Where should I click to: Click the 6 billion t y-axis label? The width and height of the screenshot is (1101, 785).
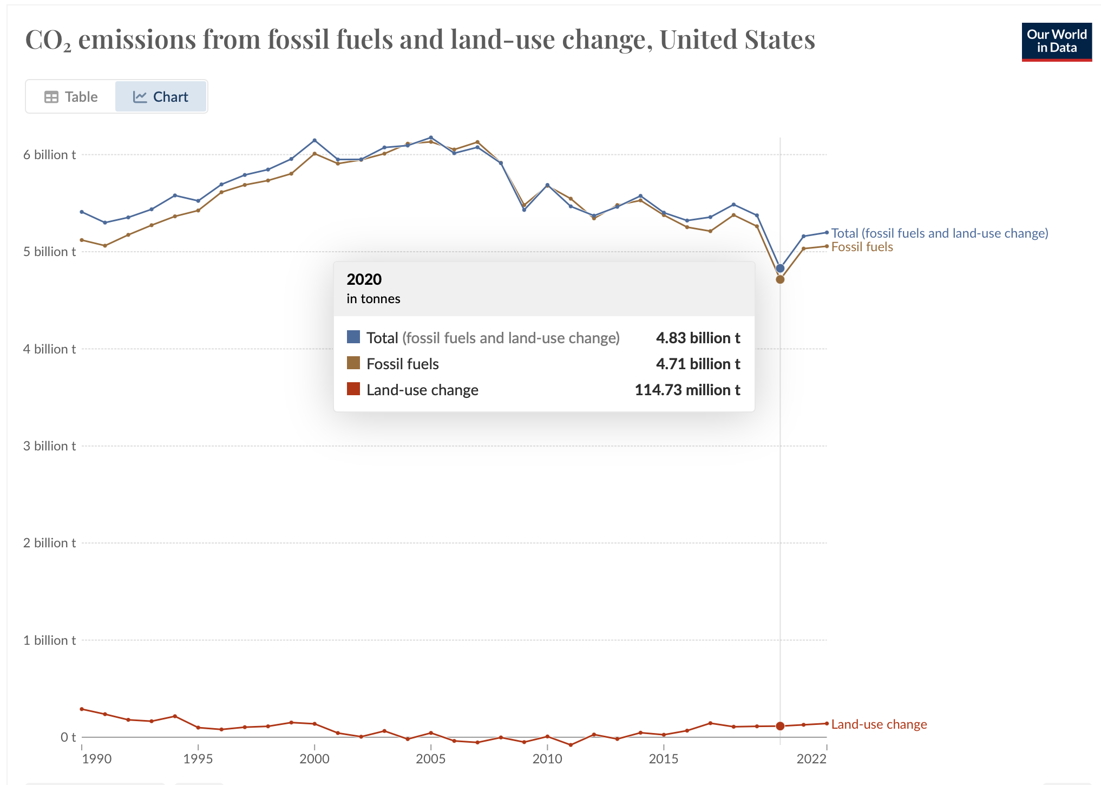[x=49, y=155]
